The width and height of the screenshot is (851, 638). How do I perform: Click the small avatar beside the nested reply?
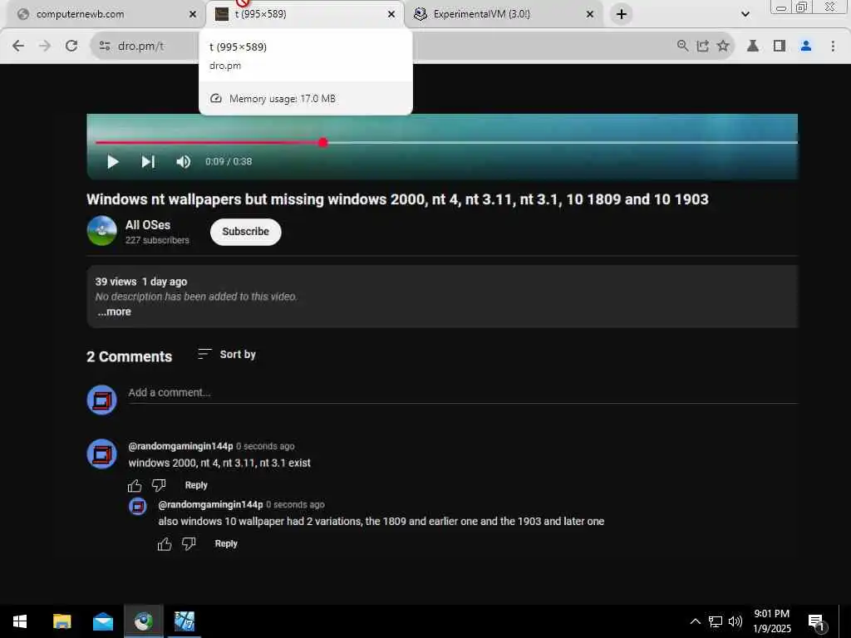(x=137, y=506)
